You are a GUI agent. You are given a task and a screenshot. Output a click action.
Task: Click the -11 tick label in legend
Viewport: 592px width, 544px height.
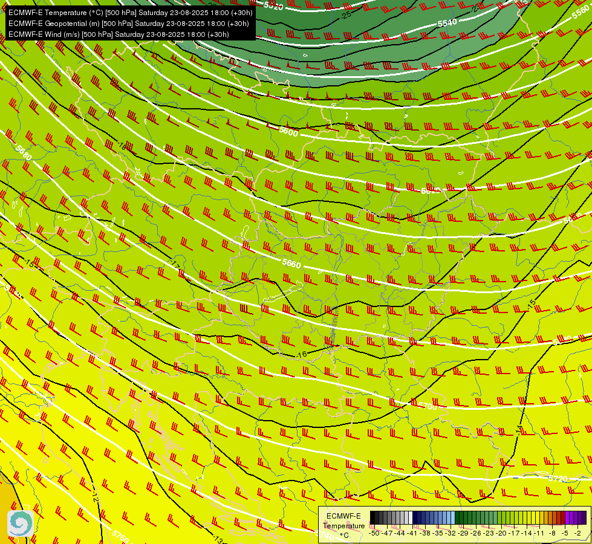coord(539,534)
